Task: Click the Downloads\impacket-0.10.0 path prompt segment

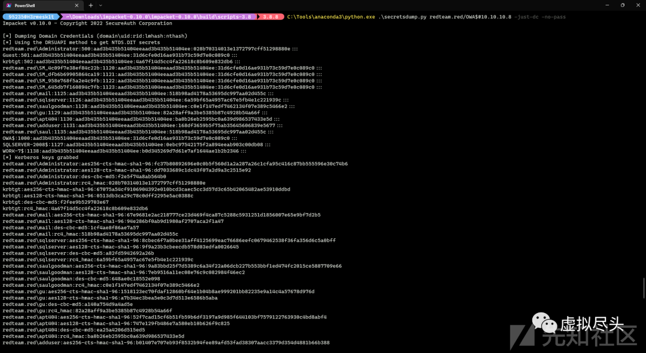Action: click(159, 17)
